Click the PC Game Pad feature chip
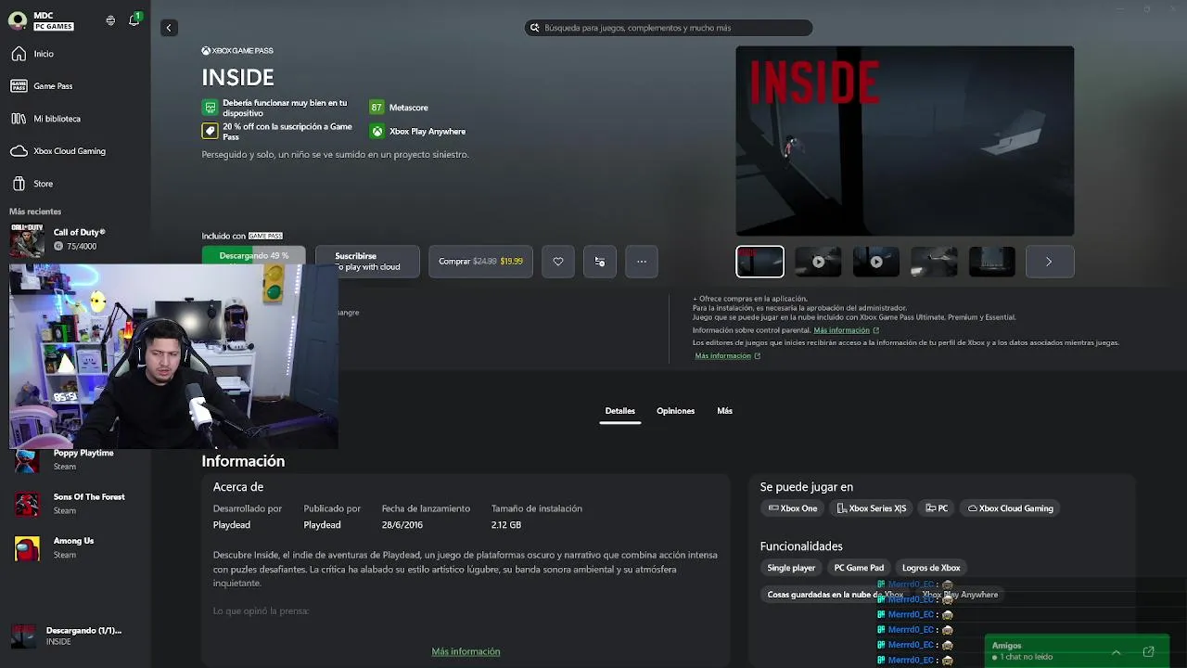This screenshot has width=1187, height=668. coord(859,568)
